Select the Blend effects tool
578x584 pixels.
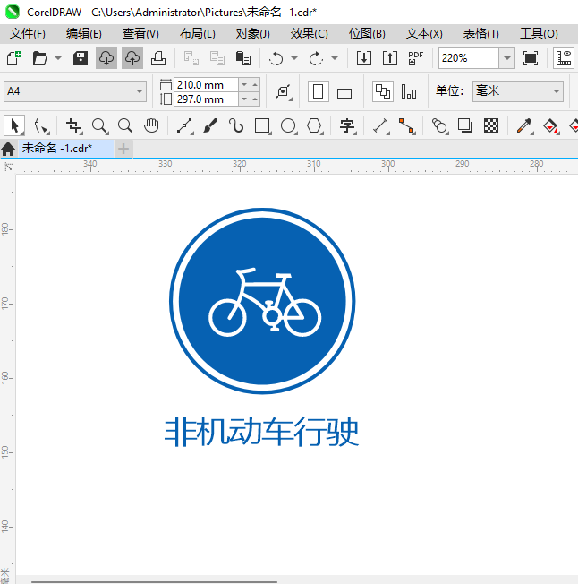439,126
